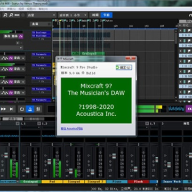
Task: Open the TB Parametr effect on the Grainpad track
Action: point(41,54)
